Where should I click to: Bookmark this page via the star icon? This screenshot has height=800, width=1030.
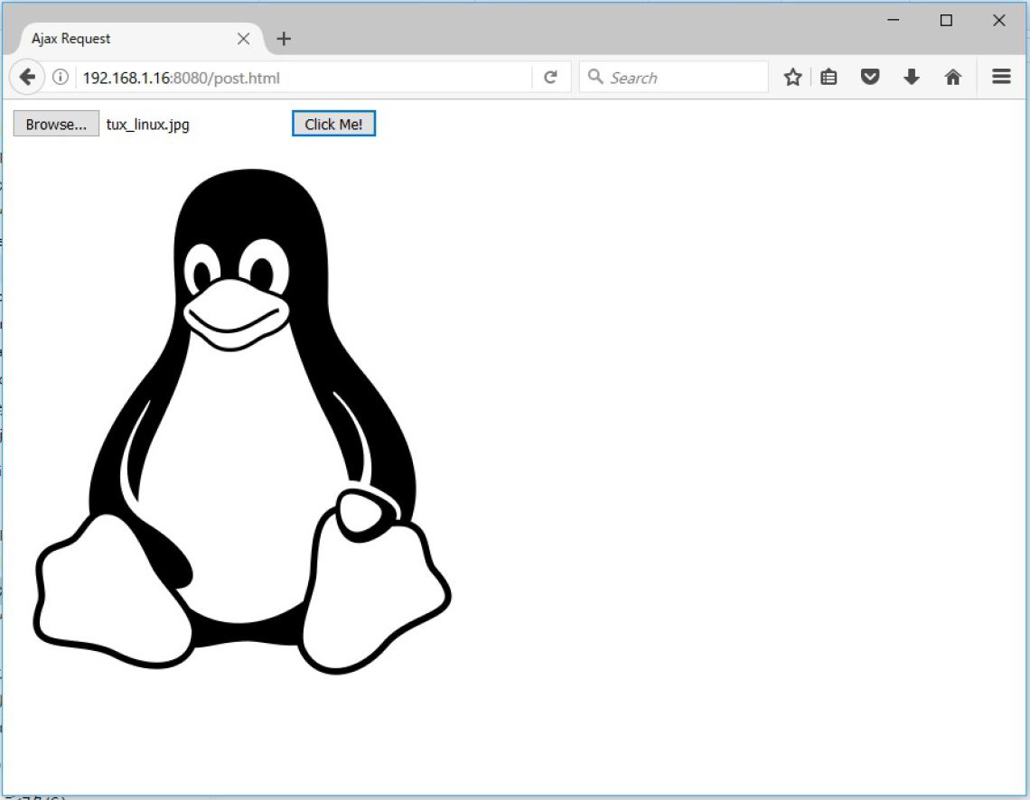pos(792,77)
